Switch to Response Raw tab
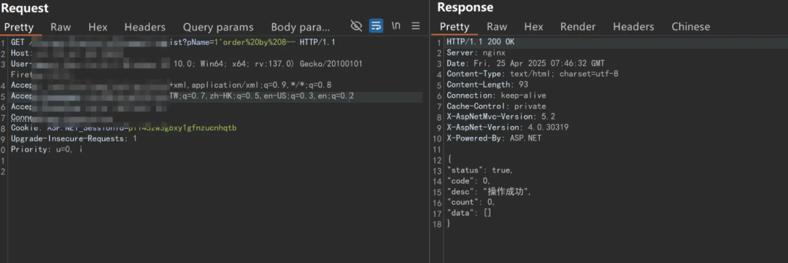This screenshot has width=788, height=263. (x=497, y=27)
